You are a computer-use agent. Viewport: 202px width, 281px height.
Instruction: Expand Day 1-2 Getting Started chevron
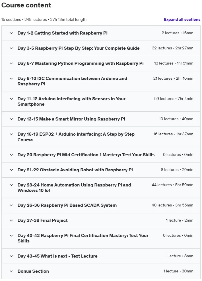coord(11,33)
